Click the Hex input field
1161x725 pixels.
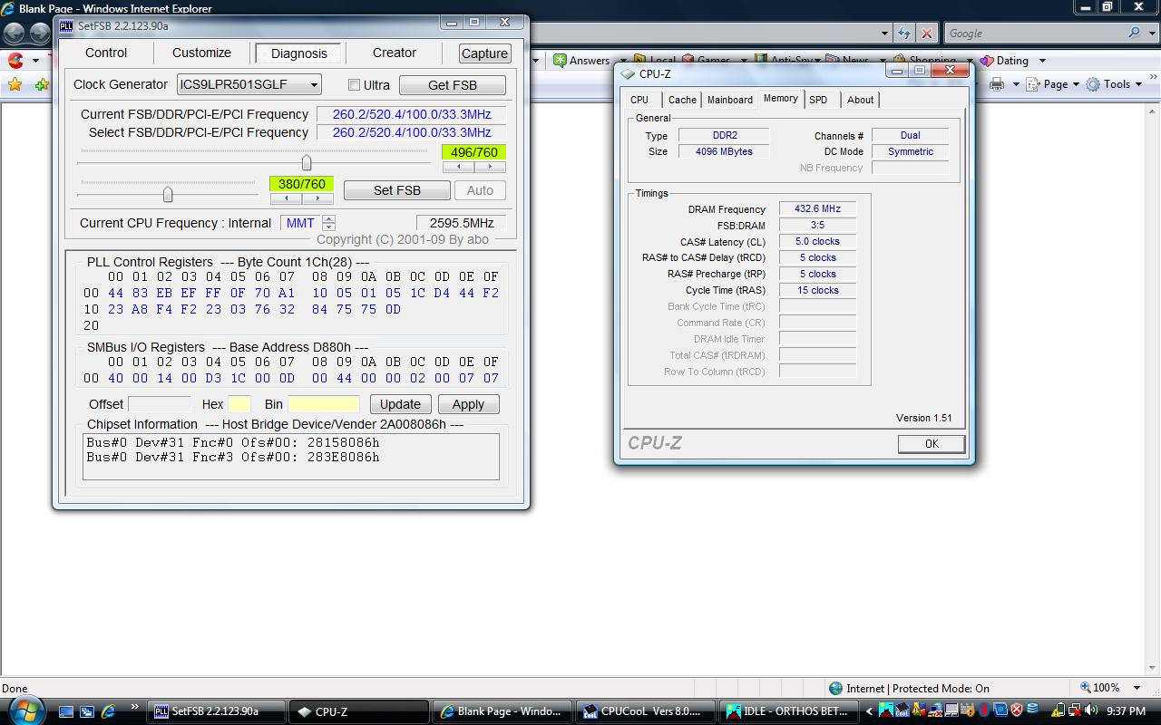point(239,404)
